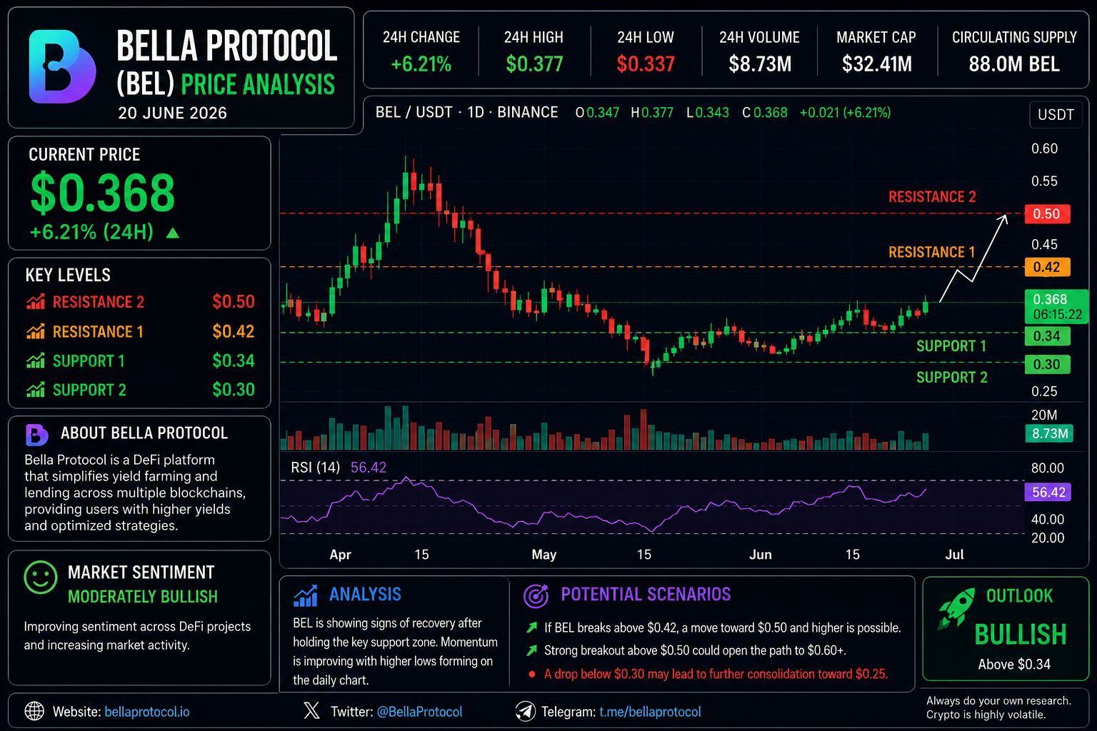Click the Jul marker on the time axis
1097x731 pixels.
click(955, 555)
